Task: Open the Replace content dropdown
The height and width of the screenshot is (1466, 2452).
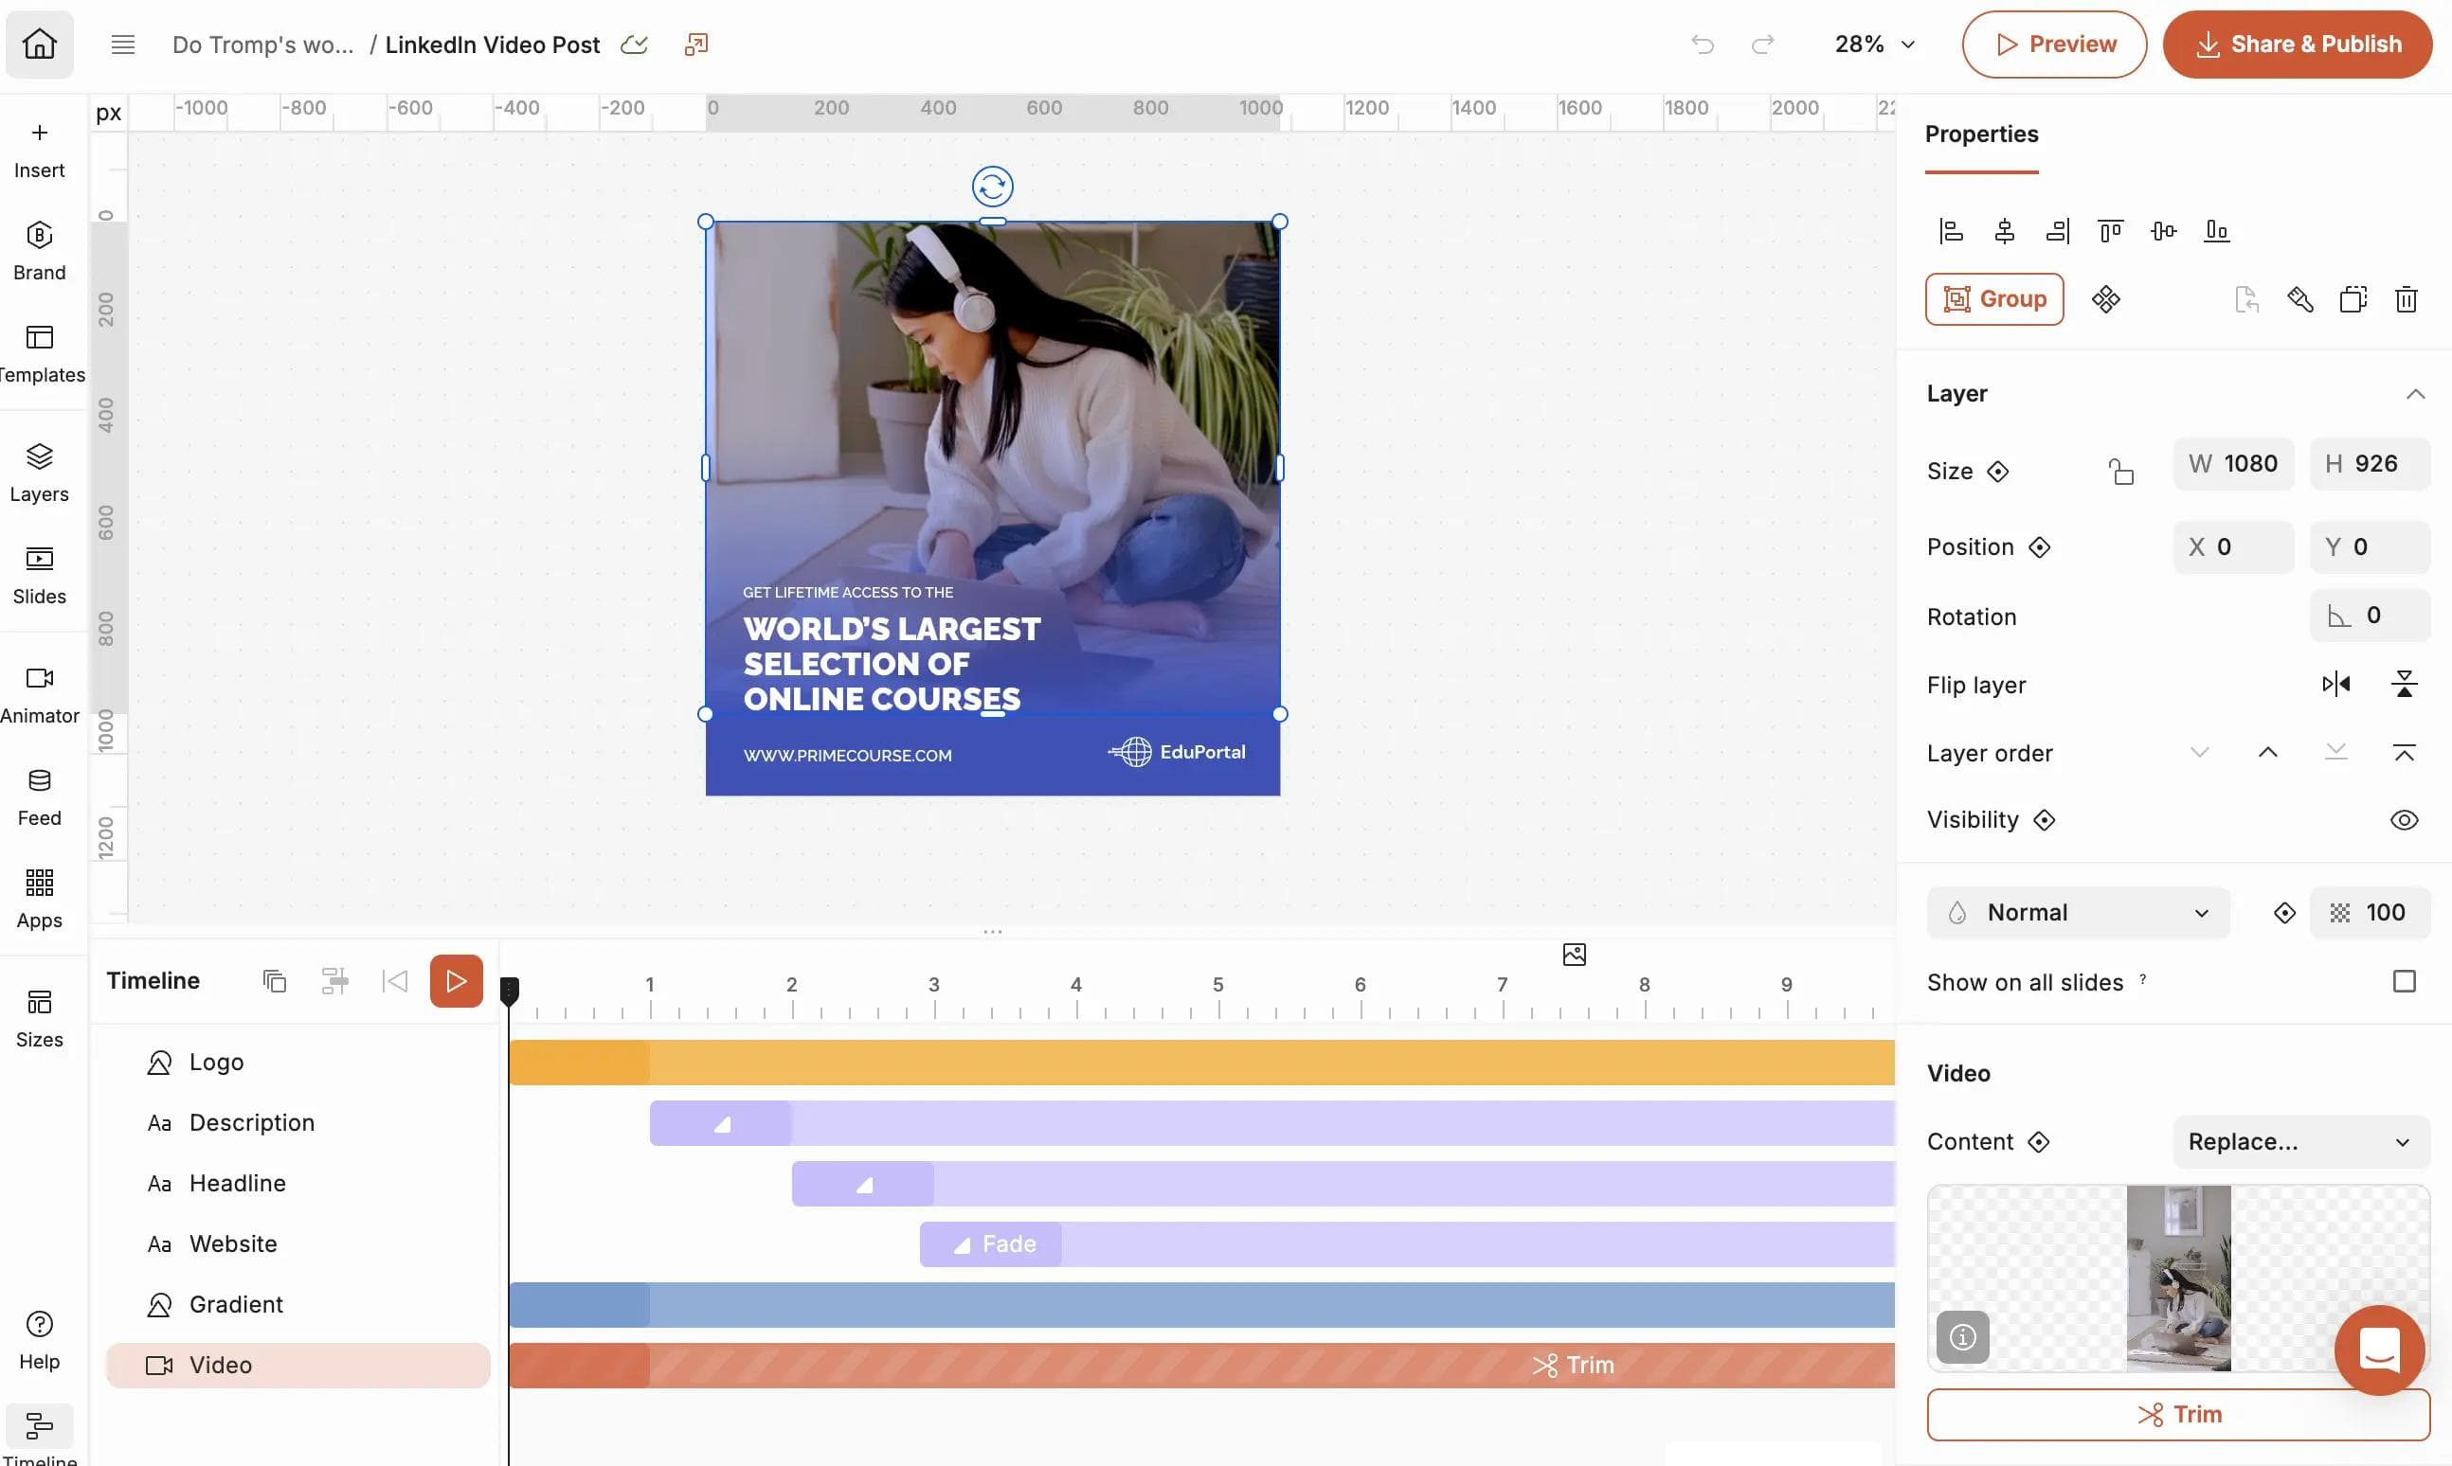Action: (2298, 1142)
